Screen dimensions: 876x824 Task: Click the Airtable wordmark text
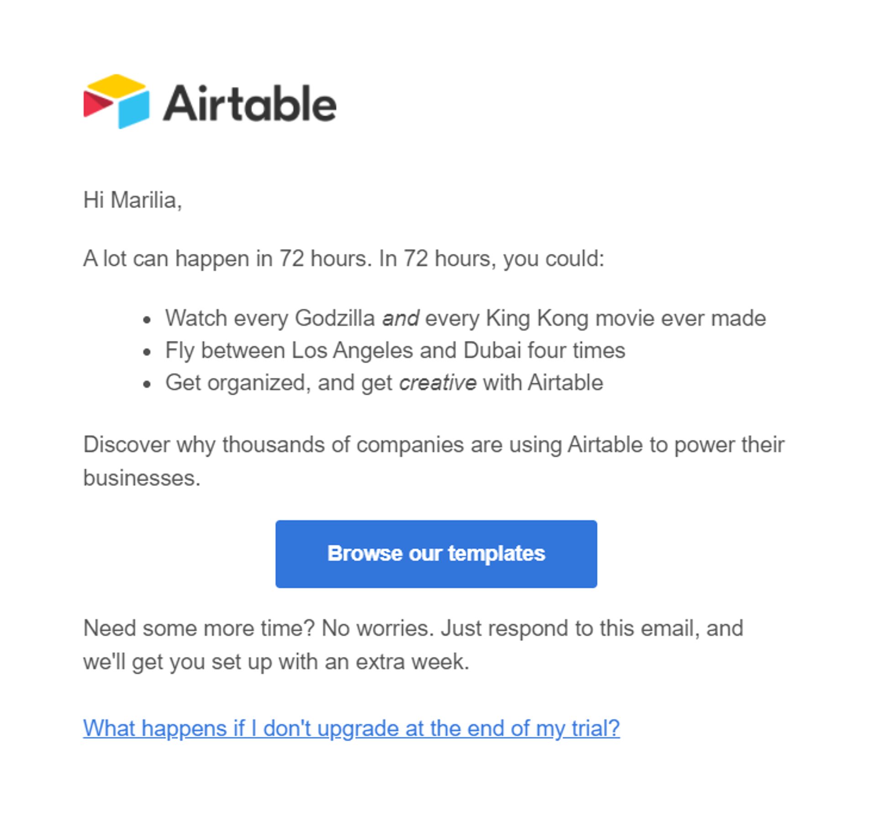(x=250, y=104)
